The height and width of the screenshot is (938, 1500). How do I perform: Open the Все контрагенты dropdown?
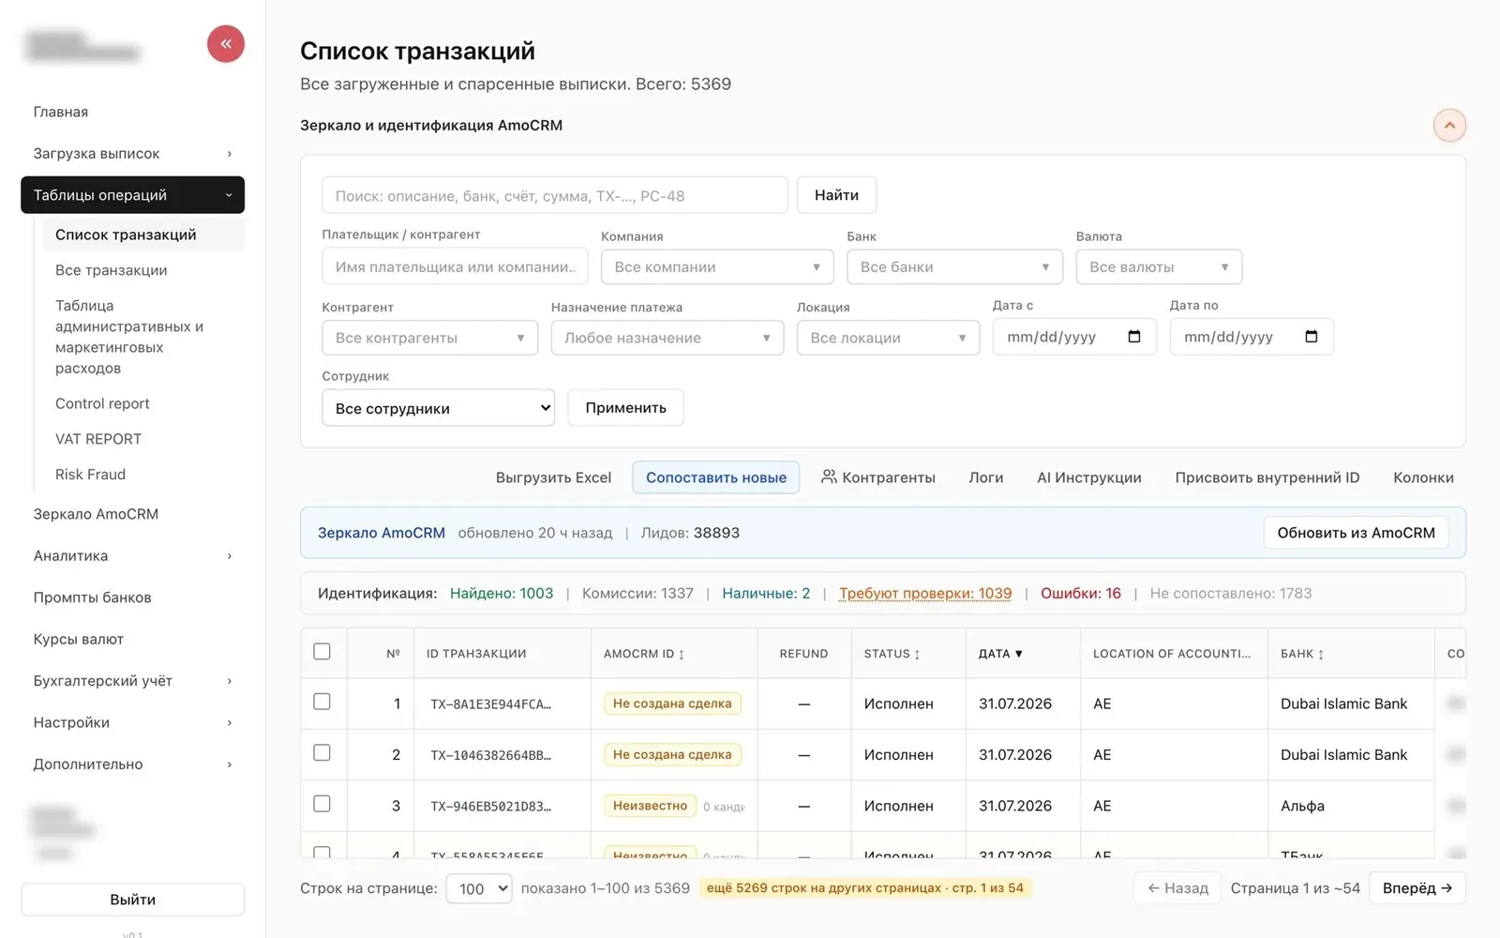(x=429, y=338)
